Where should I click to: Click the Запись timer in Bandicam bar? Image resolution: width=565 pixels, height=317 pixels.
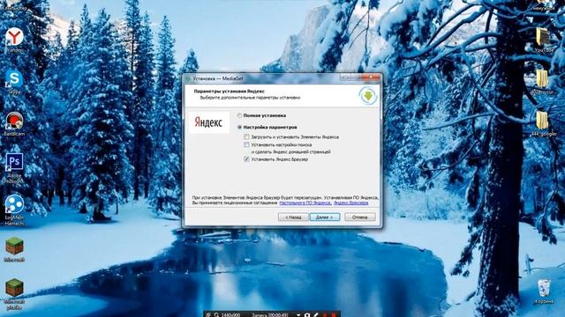(x=269, y=315)
